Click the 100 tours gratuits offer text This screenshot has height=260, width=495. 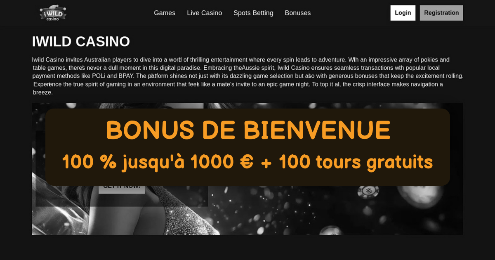coord(356,162)
